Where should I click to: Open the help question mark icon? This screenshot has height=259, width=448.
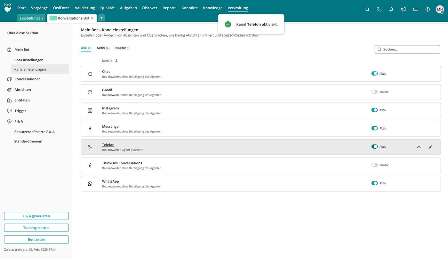tap(428, 10)
